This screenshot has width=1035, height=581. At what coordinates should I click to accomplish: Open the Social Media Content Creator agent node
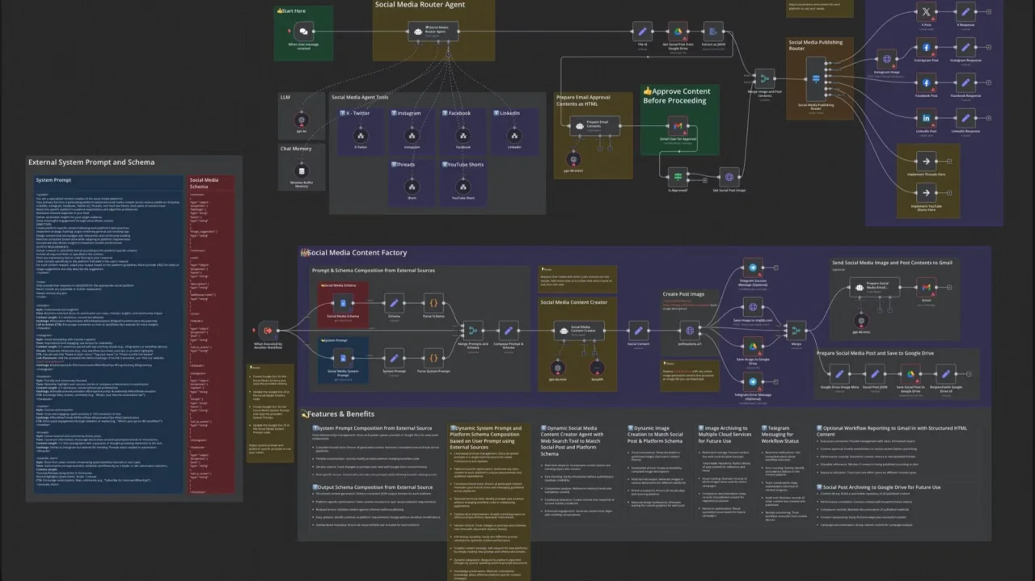pos(579,330)
